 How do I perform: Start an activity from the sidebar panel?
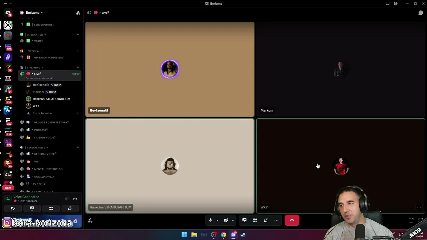point(51,208)
